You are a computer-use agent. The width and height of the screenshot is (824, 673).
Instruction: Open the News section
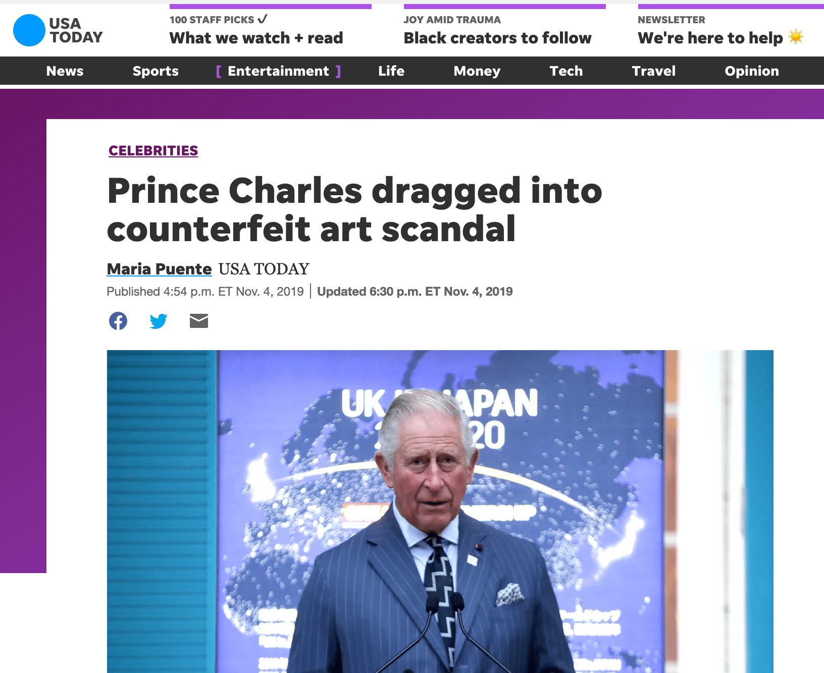[65, 71]
